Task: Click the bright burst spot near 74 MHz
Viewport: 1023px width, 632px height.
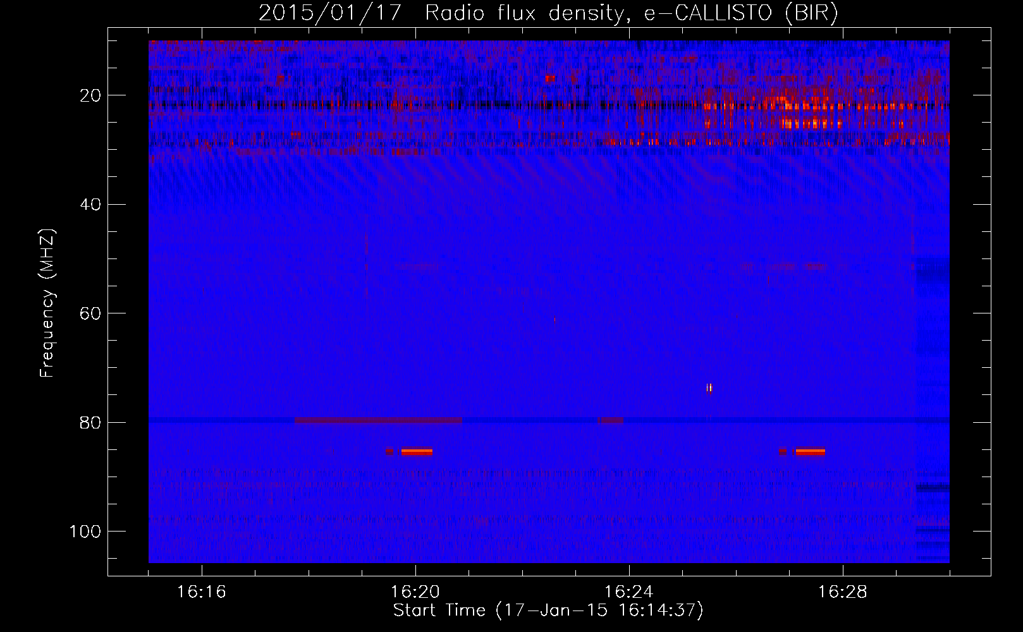Action: (x=709, y=388)
